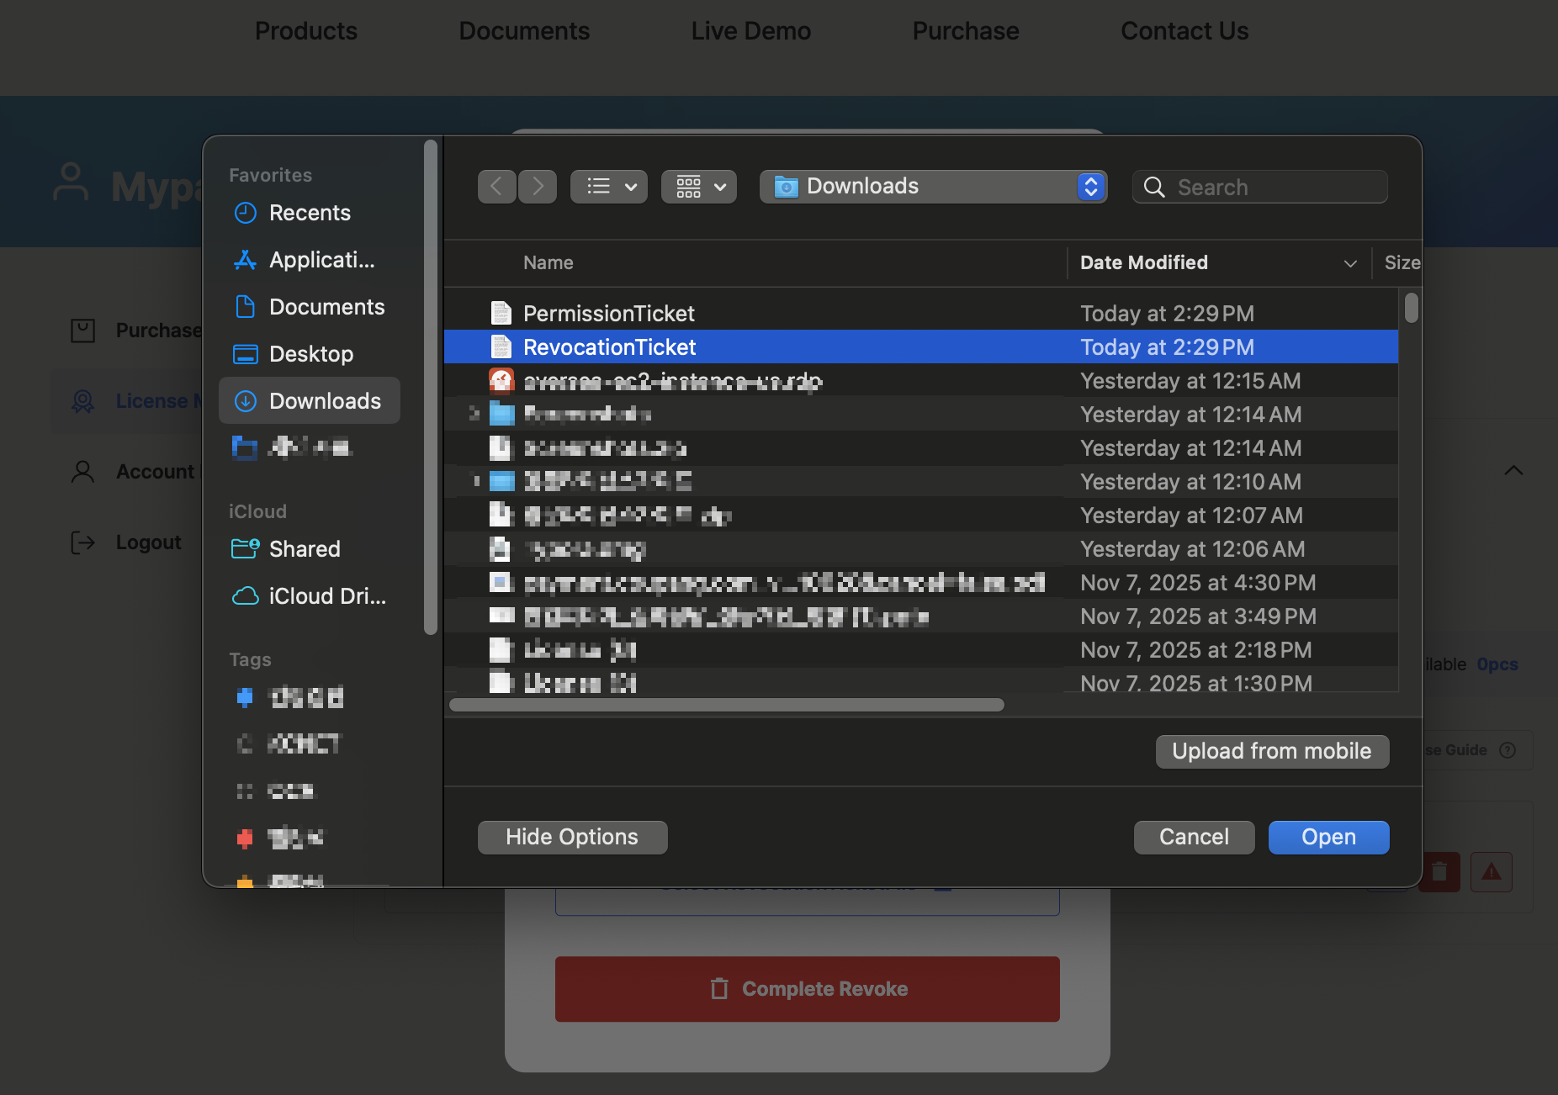Click the horizontal scrollbar under file list

point(726,705)
